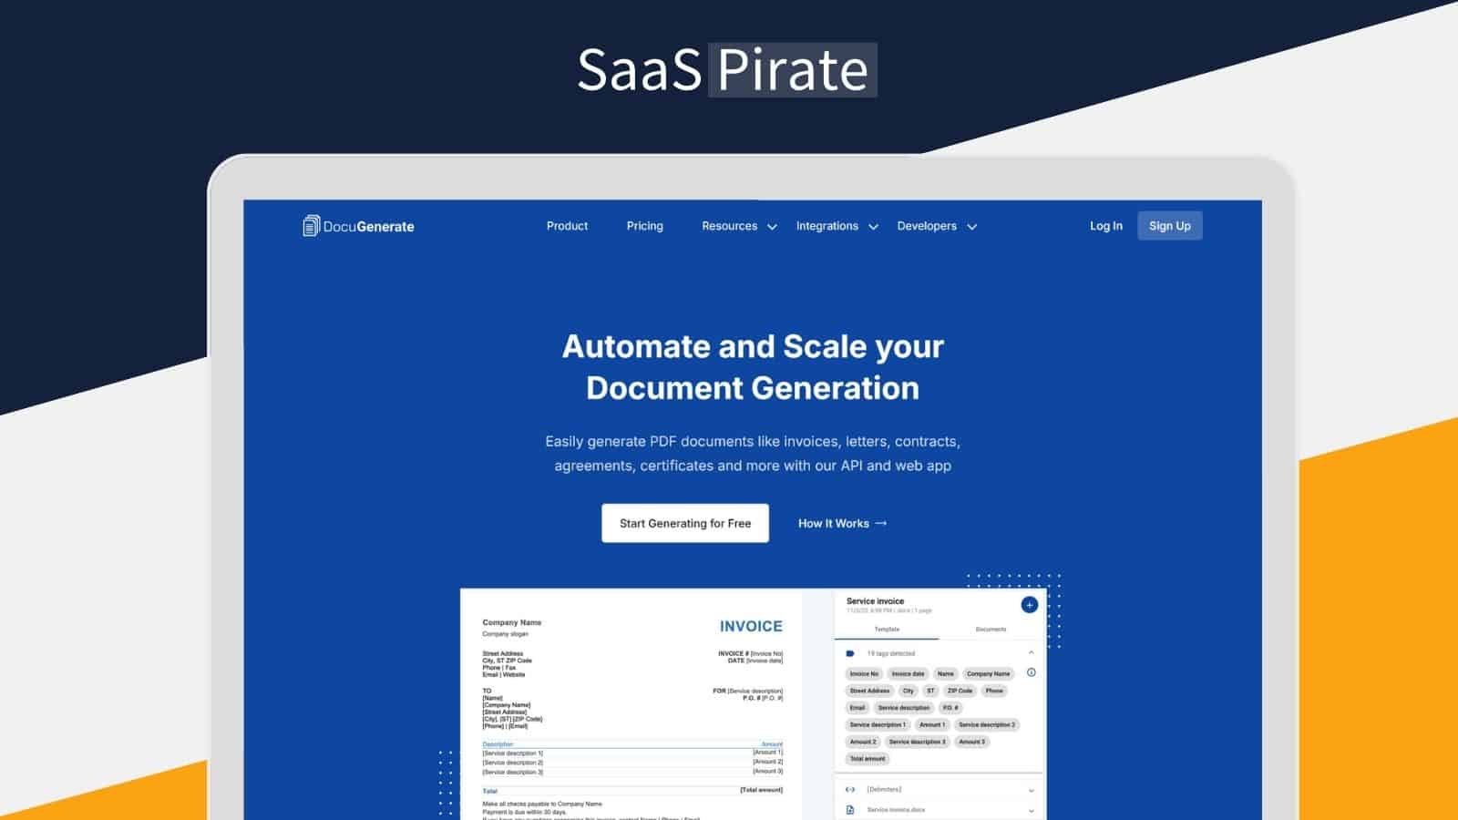Screen dimensions: 1458x820
Task: Switch to the Documents tab
Action: pyautogui.click(x=991, y=630)
